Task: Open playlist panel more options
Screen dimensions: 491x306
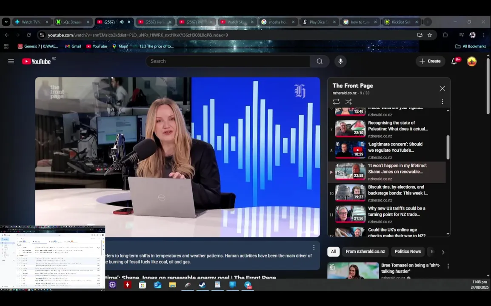Action: click(x=442, y=102)
